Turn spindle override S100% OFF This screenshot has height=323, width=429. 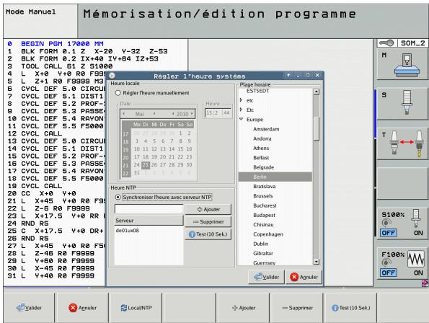pyautogui.click(x=388, y=233)
